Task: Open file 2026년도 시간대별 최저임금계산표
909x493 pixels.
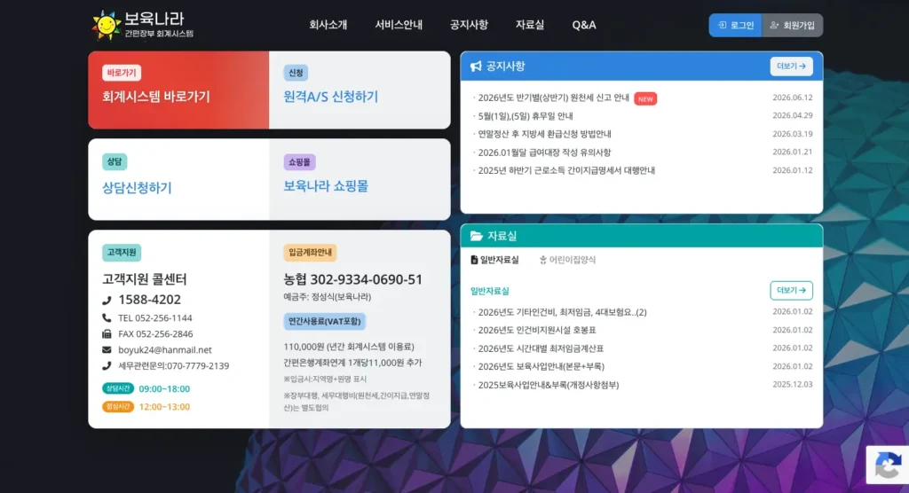Action: [x=541, y=348]
